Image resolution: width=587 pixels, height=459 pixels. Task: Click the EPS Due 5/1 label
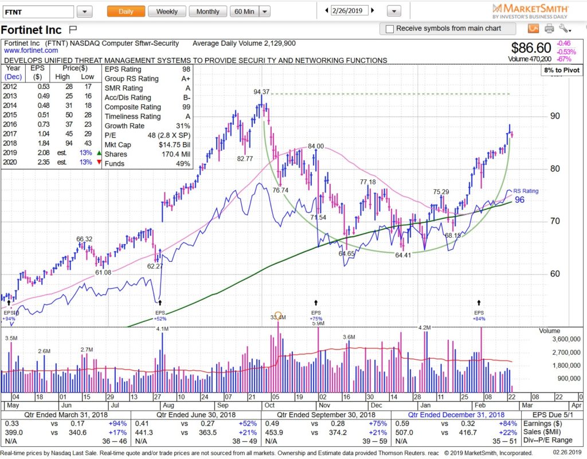coord(553,415)
